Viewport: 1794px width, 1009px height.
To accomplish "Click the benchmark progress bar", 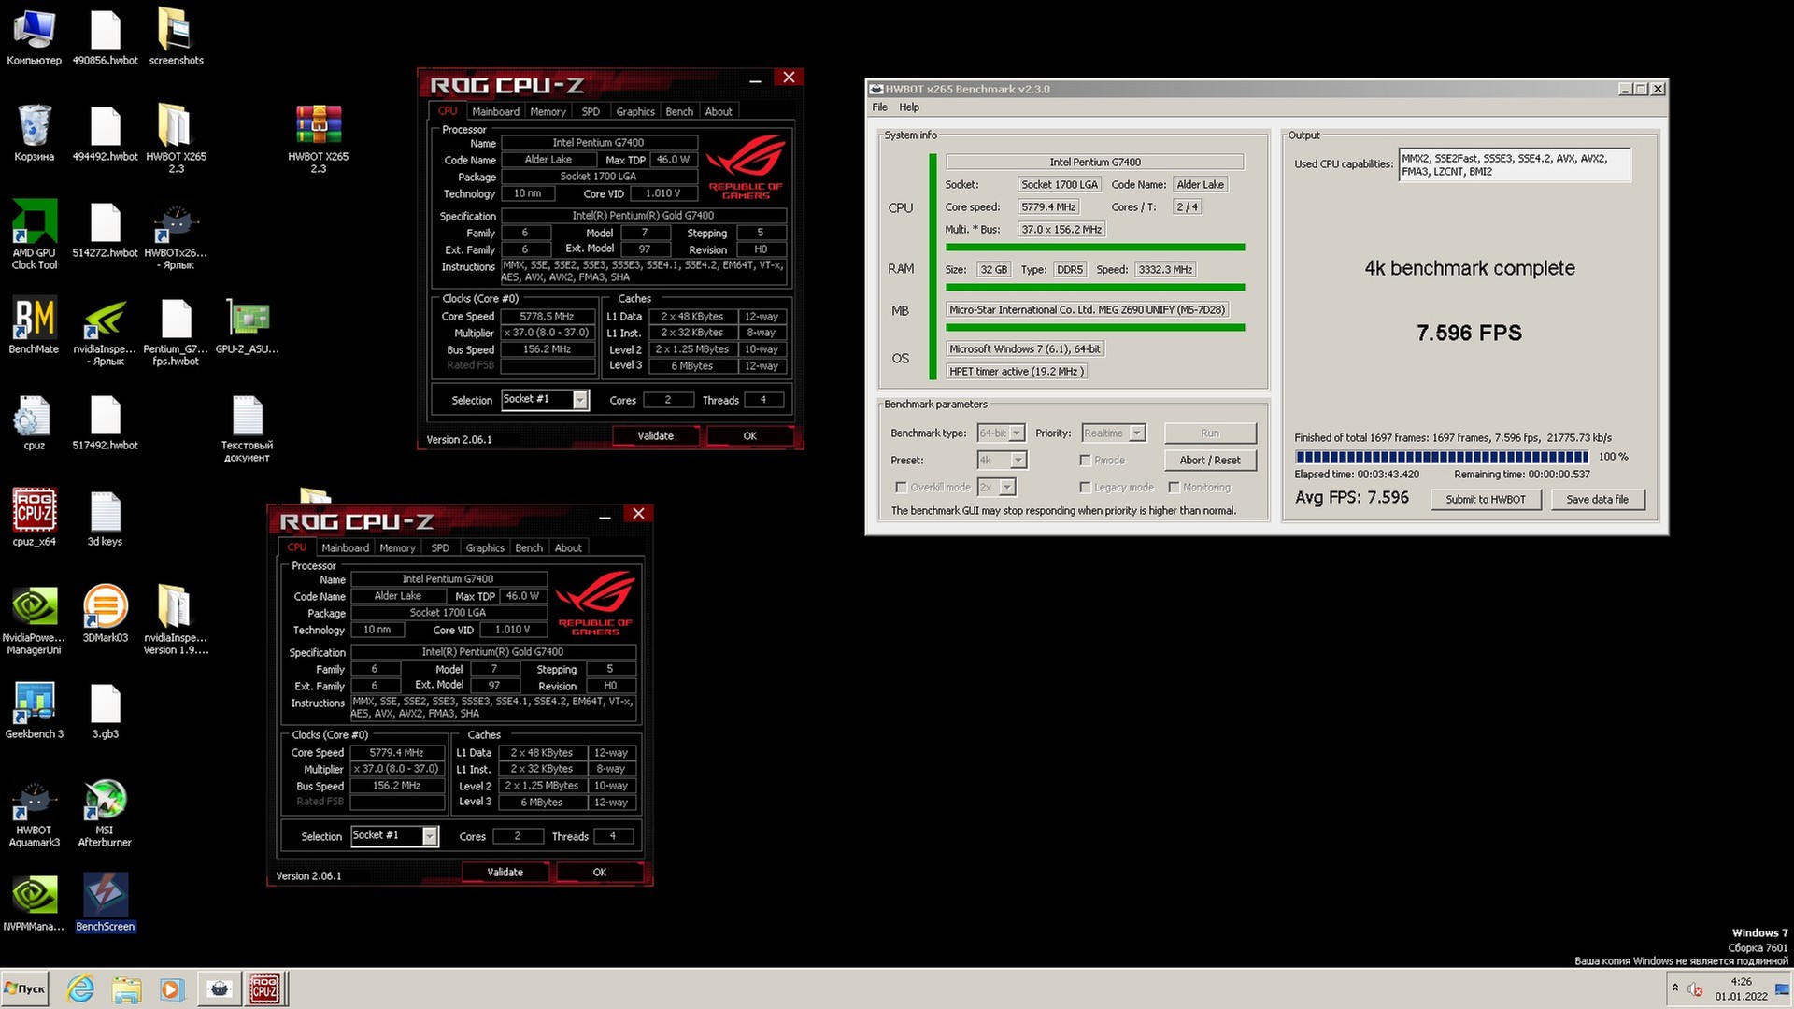I will 1442,457.
